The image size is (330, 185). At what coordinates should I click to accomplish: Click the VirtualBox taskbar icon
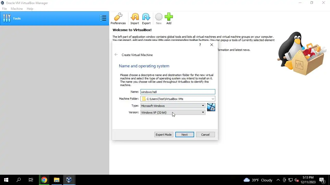(69, 180)
